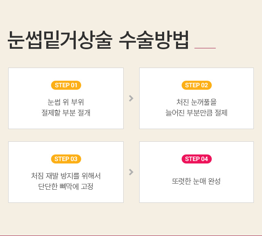The width and height of the screenshot is (262, 236).
Task: Click the pink STEP 04 badge
Action: [x=196, y=159]
